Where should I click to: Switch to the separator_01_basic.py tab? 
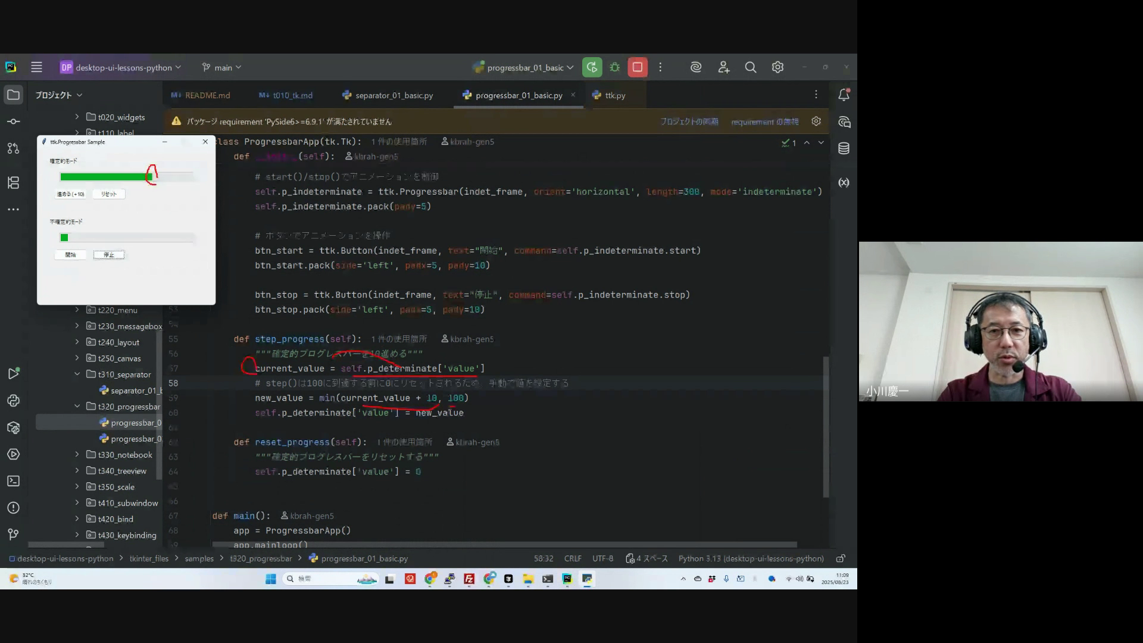[x=394, y=95]
